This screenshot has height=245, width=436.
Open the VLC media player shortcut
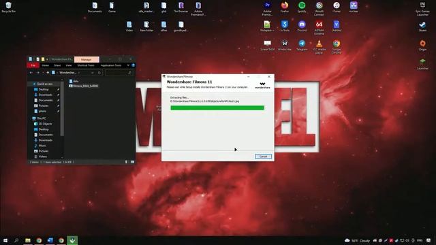[319, 47]
